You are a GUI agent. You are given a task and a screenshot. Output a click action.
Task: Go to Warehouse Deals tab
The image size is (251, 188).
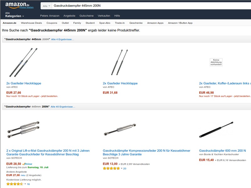(31, 23)
